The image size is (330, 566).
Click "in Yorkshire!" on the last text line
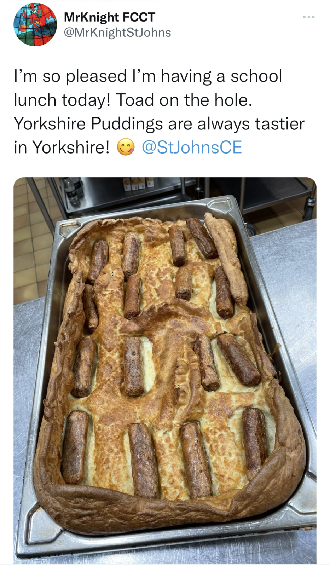(62, 147)
